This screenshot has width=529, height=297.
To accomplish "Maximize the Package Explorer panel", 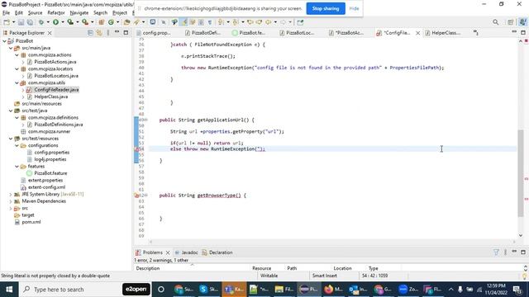I will pyautogui.click(x=126, y=33).
